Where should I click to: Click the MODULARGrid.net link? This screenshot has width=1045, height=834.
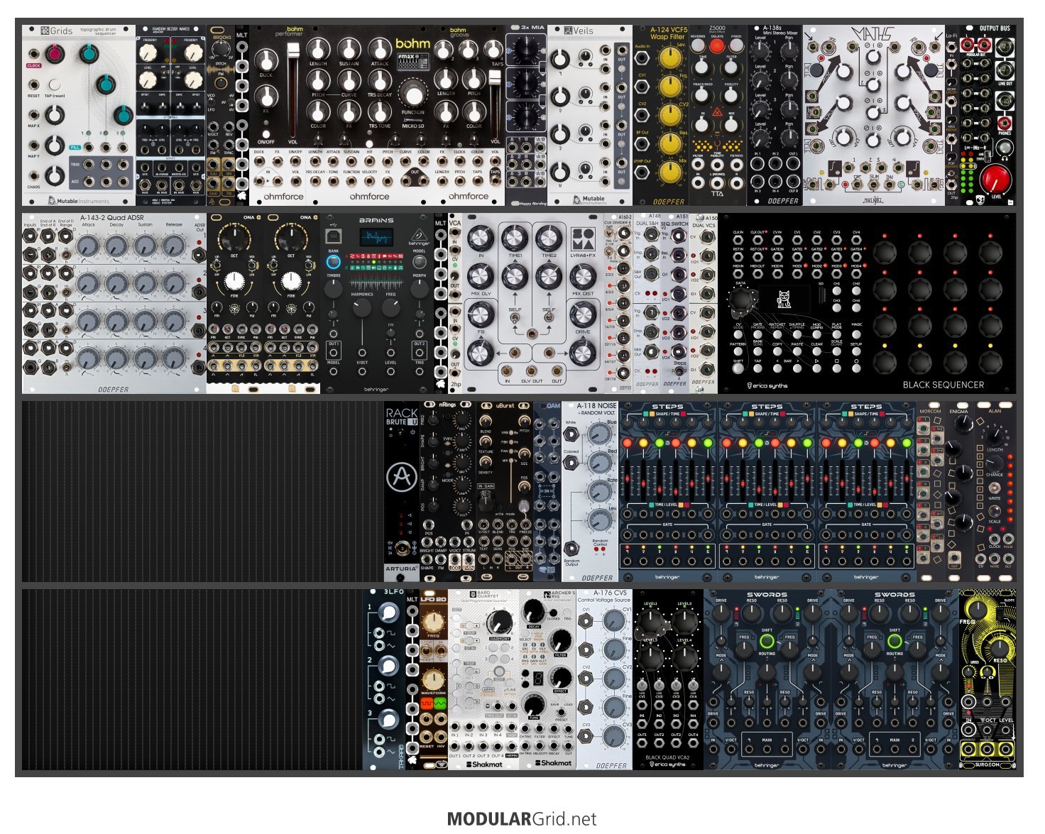click(522, 819)
